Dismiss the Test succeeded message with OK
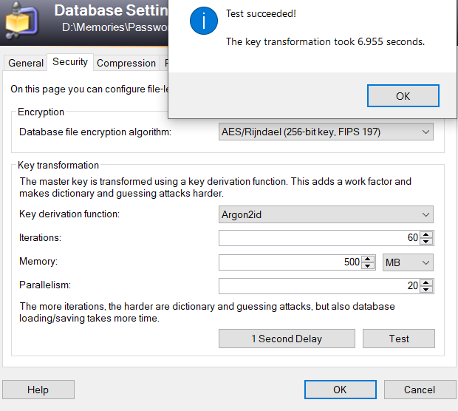 [403, 96]
